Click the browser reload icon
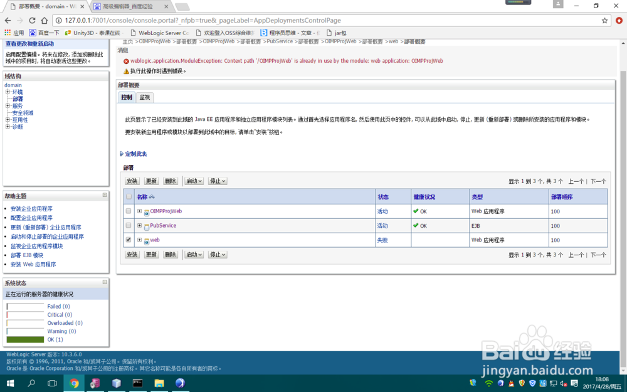 pos(33,21)
